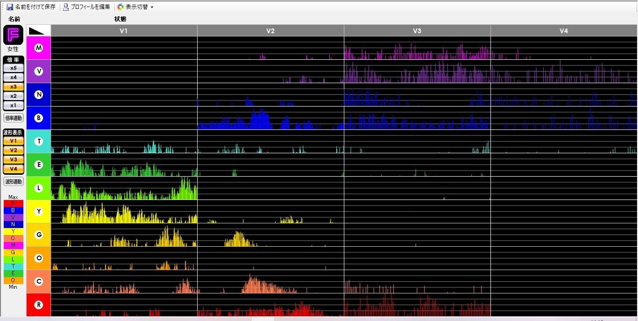Viewport: 638px width, 321px height.
Task: Select the blue B channel icon
Action: pos(39,118)
